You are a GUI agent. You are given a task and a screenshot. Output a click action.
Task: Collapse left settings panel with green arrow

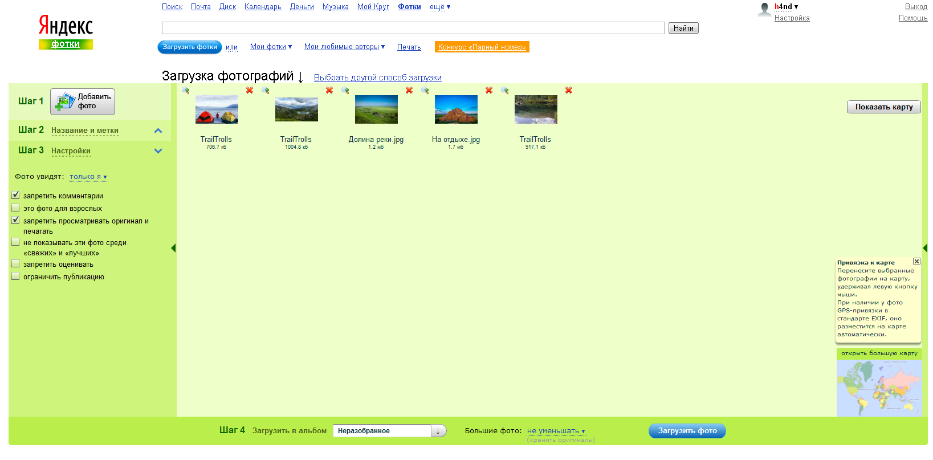173,248
